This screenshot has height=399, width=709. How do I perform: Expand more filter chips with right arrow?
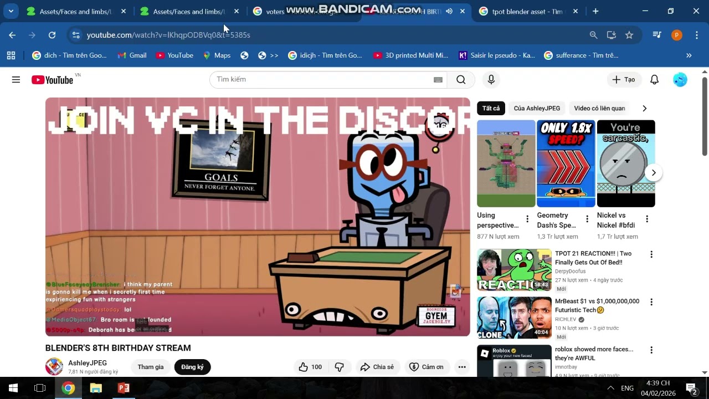point(644,109)
